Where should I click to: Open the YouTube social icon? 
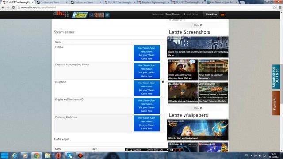102,15
